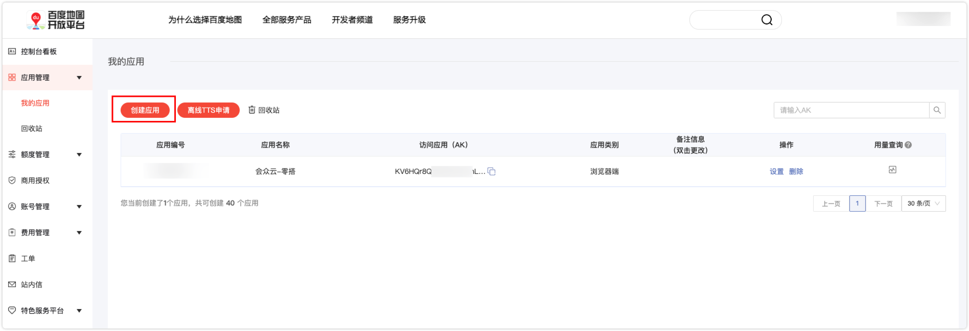Click the 特色服务平台 icon

[12, 311]
